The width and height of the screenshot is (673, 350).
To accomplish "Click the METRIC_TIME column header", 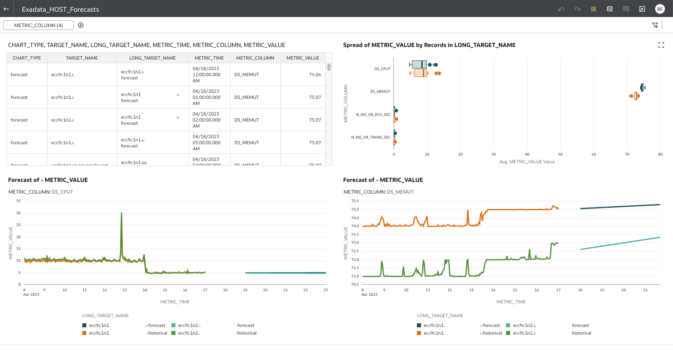I will 209,58.
